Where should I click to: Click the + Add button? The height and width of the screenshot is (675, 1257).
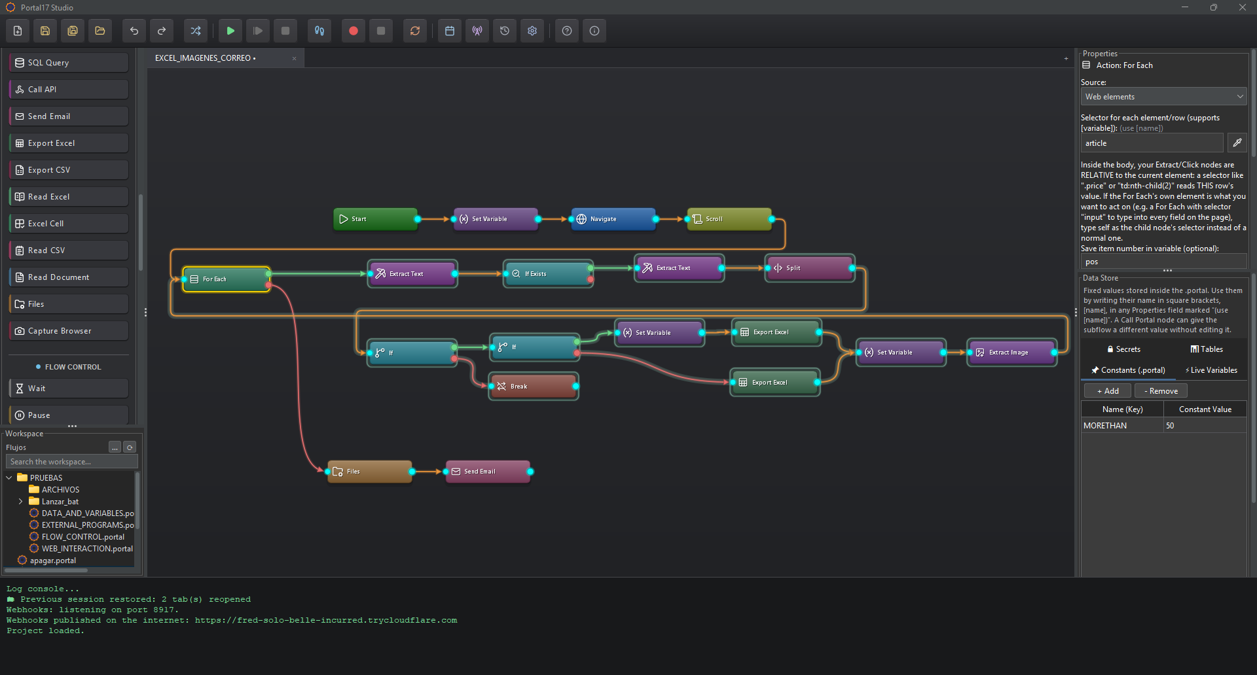coord(1108,391)
